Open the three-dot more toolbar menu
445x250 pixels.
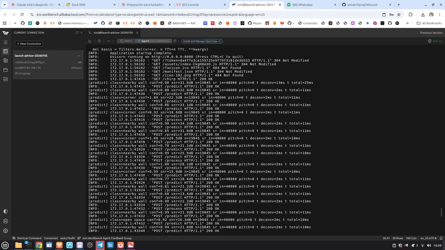[108, 41]
